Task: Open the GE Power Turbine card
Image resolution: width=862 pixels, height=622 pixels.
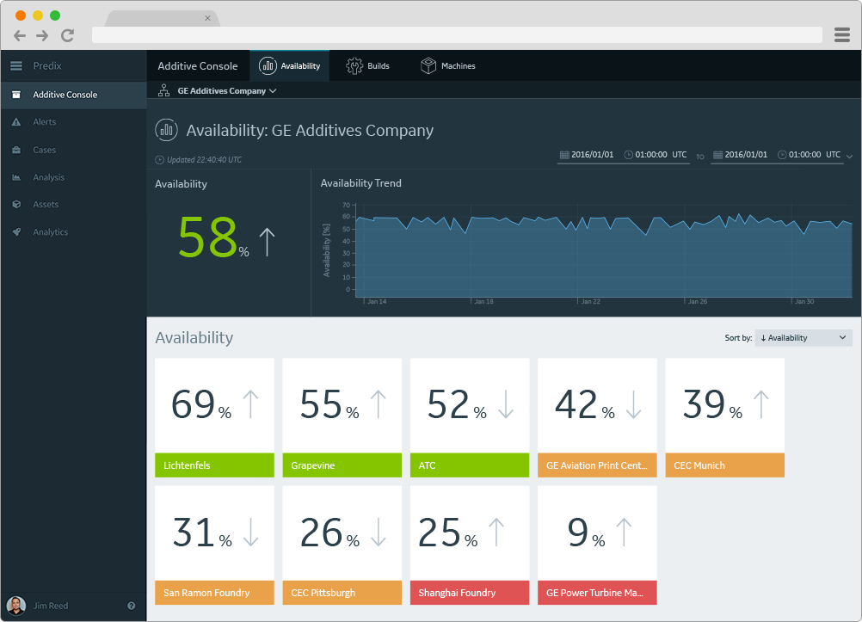Action: (x=597, y=545)
